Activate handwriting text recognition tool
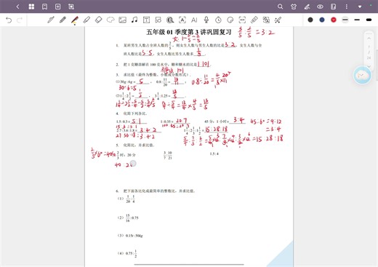378x267 pixels. tap(182, 20)
